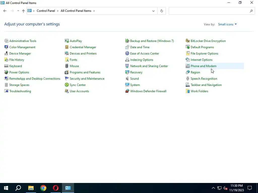This screenshot has width=258, height=193.
Task: Open the Security and Maintenance flag icon
Action: (67, 78)
